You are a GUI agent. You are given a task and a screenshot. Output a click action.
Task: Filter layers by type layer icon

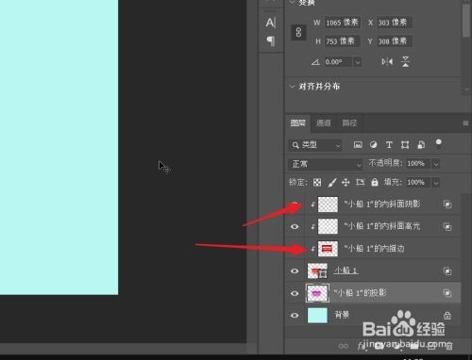389,145
